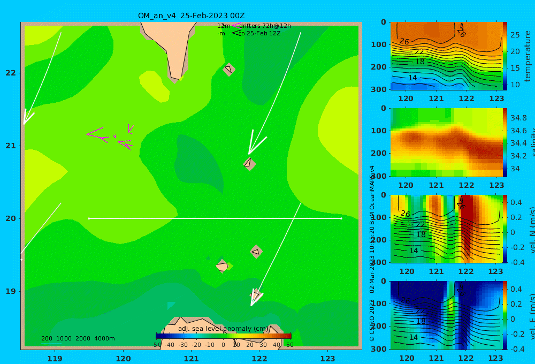Click the 22 contour label in vel. E panel
This screenshot has height=364, width=535.
(420, 310)
